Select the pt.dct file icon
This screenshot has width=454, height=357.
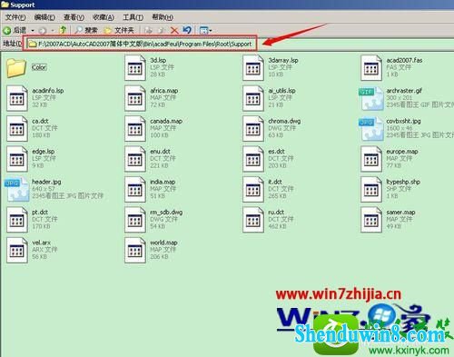tap(17, 220)
